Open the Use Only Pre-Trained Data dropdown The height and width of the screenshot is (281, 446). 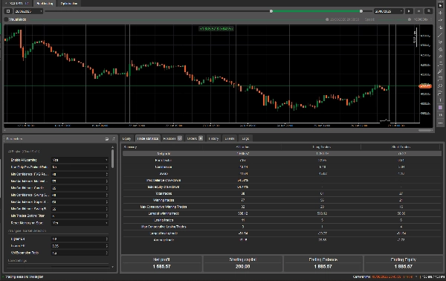(x=80, y=167)
